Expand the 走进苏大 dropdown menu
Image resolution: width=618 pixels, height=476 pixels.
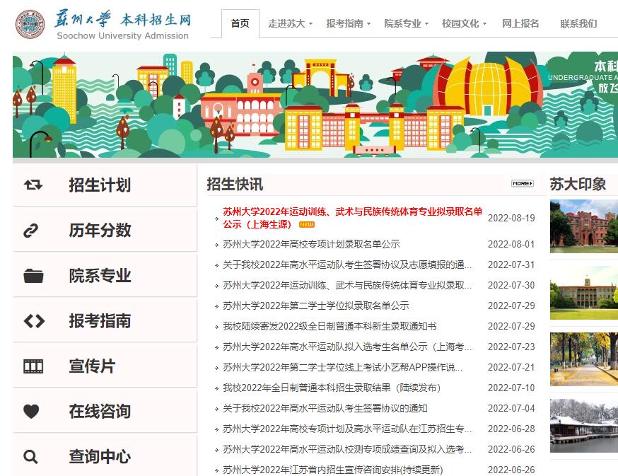pos(290,23)
